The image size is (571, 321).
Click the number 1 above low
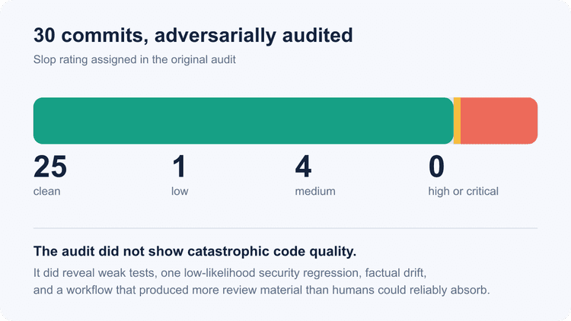click(179, 167)
